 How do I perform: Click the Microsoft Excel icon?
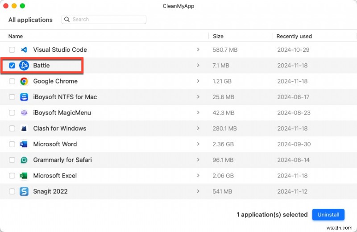[x=24, y=176]
